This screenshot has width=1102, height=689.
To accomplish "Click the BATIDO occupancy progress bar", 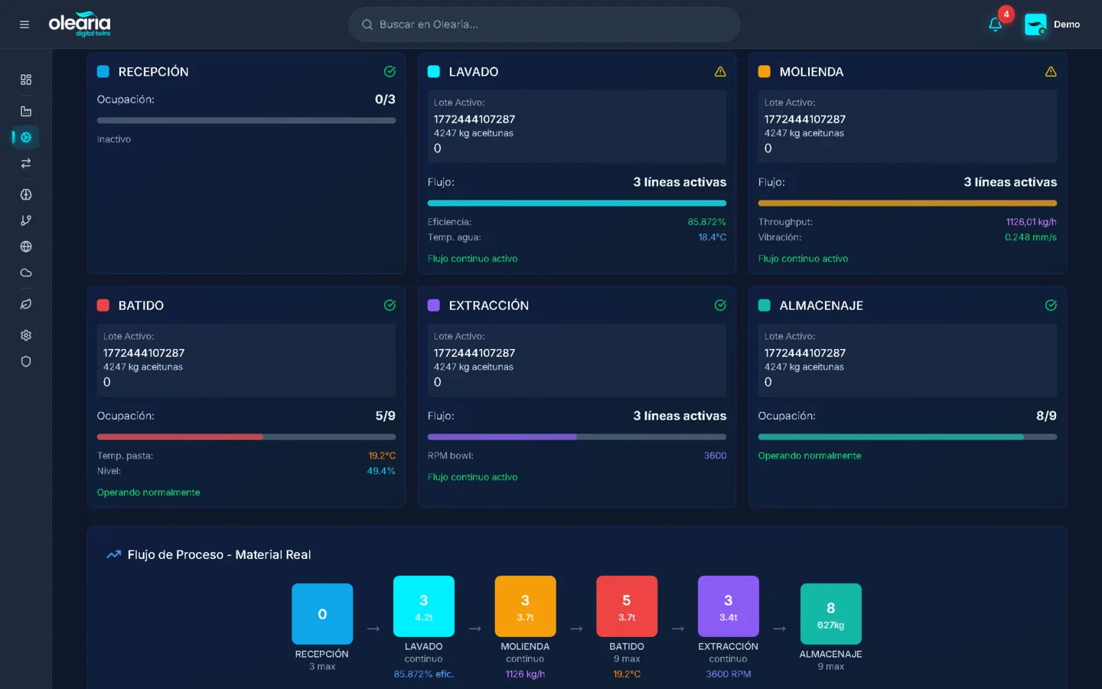I will coord(246,436).
